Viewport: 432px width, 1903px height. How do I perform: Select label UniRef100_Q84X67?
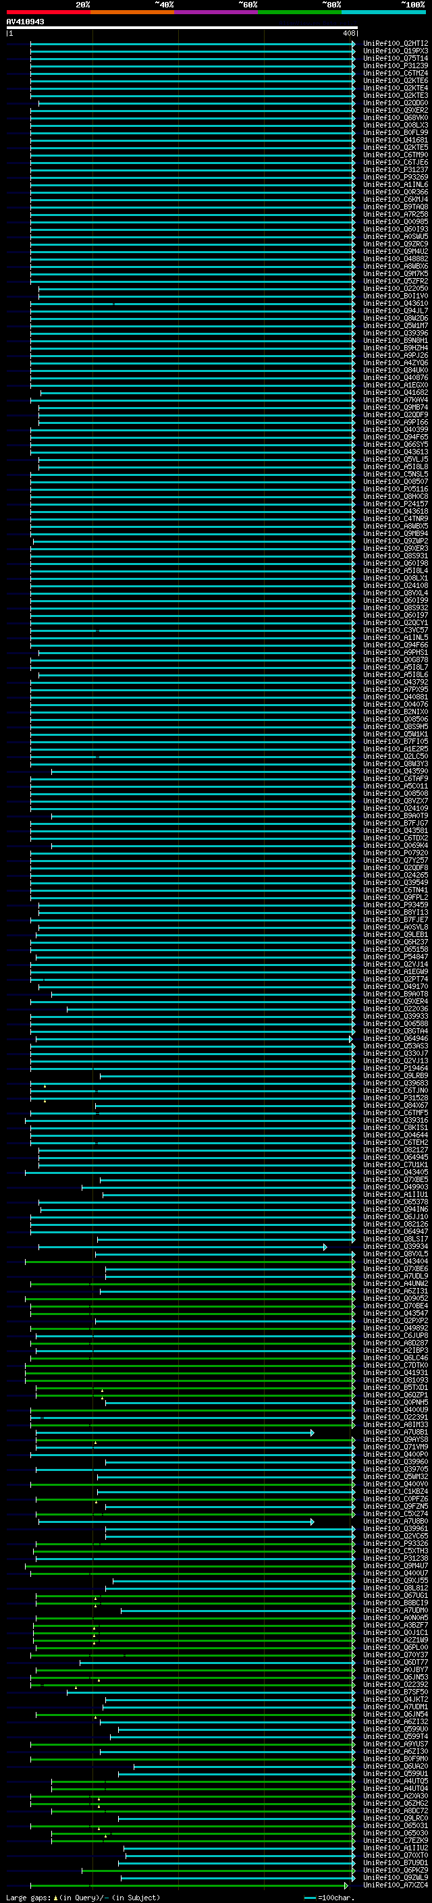coord(396,1106)
